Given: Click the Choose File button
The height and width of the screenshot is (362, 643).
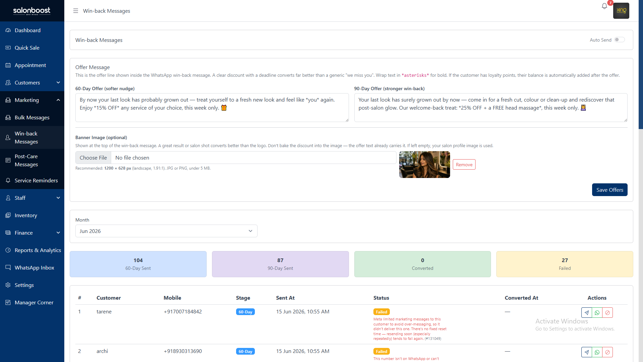Looking at the screenshot, I should 93,158.
